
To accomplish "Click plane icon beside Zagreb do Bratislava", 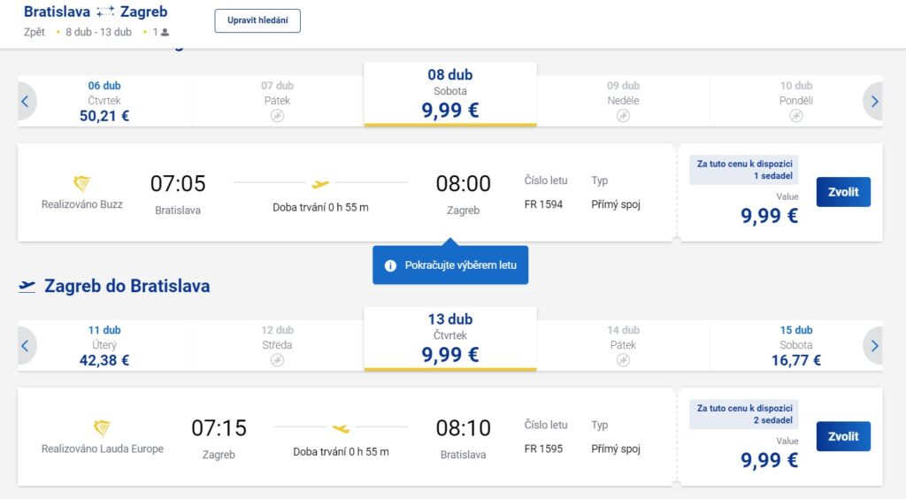I will tap(27, 287).
